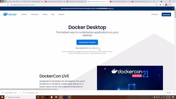This screenshot has height=99, width=176.
Task: Expand options for How to transfer download
Action: (x=20, y=93)
